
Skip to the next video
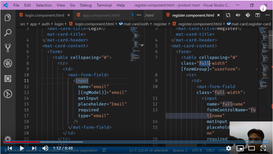(x=34, y=148)
